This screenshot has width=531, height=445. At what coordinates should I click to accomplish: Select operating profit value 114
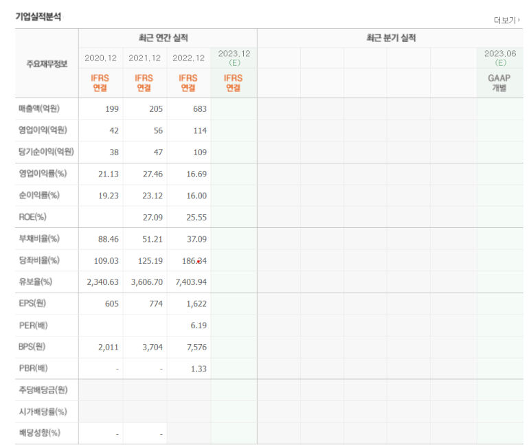[x=200, y=130]
